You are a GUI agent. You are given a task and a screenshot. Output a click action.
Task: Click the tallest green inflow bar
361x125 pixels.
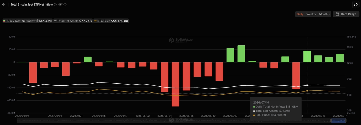[x=241, y=54]
